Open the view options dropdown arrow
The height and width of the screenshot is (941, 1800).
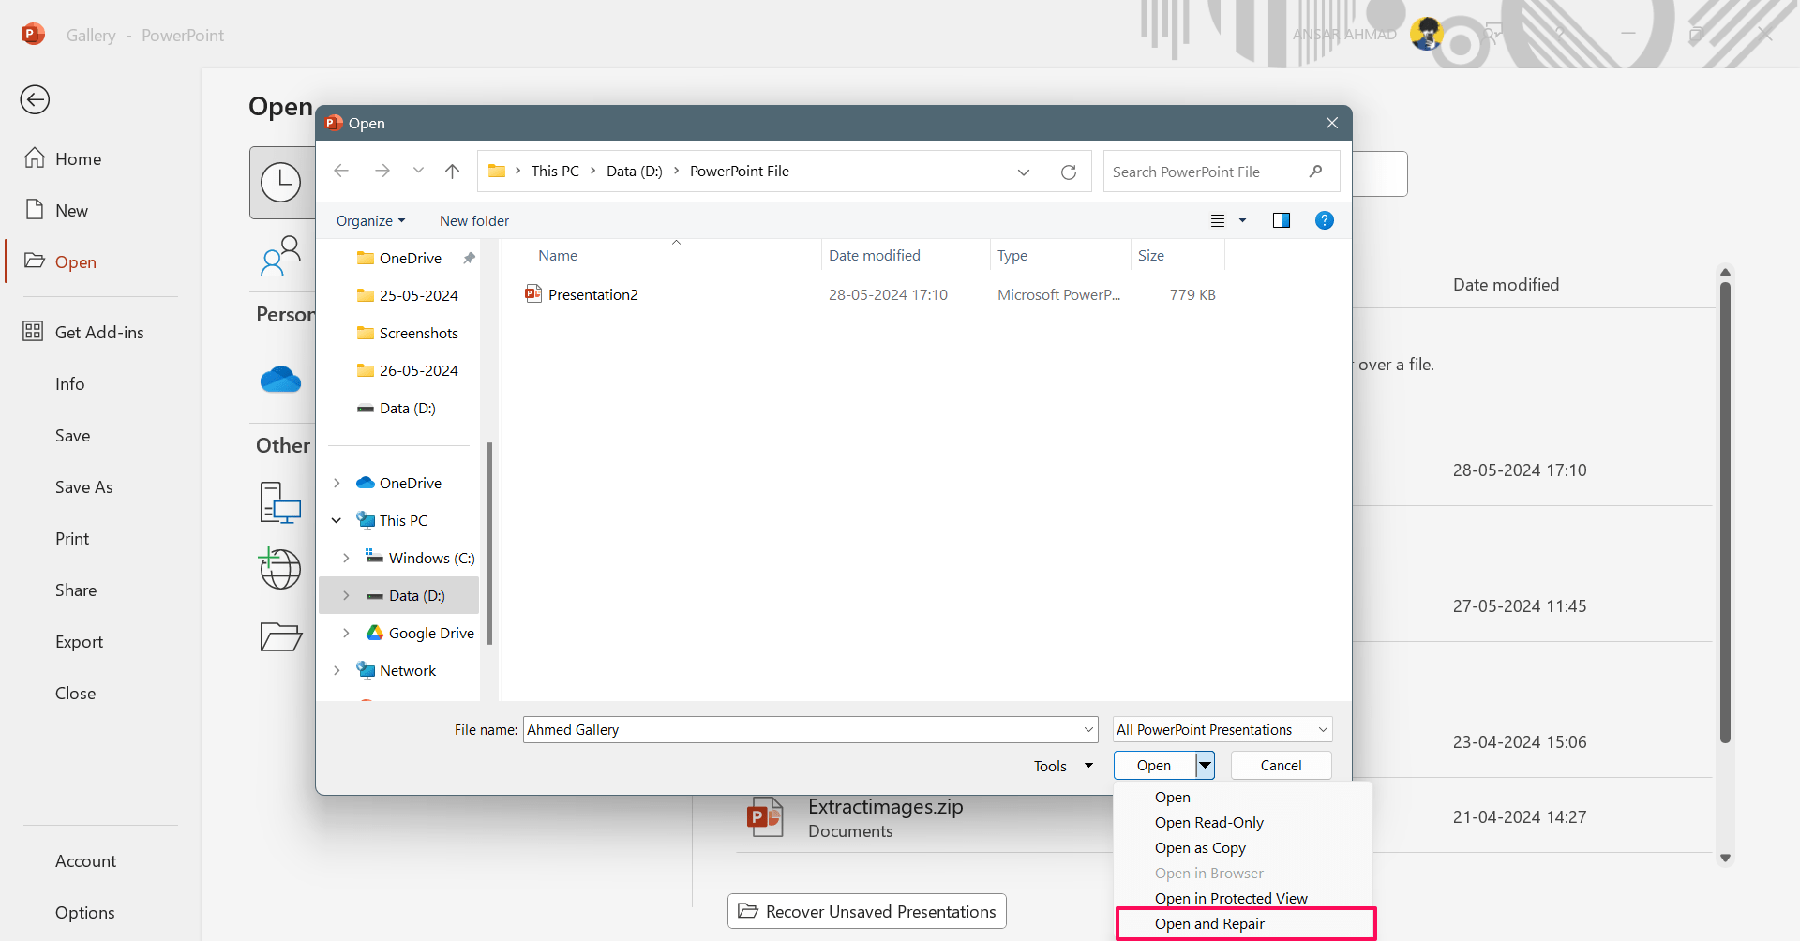(x=1243, y=220)
